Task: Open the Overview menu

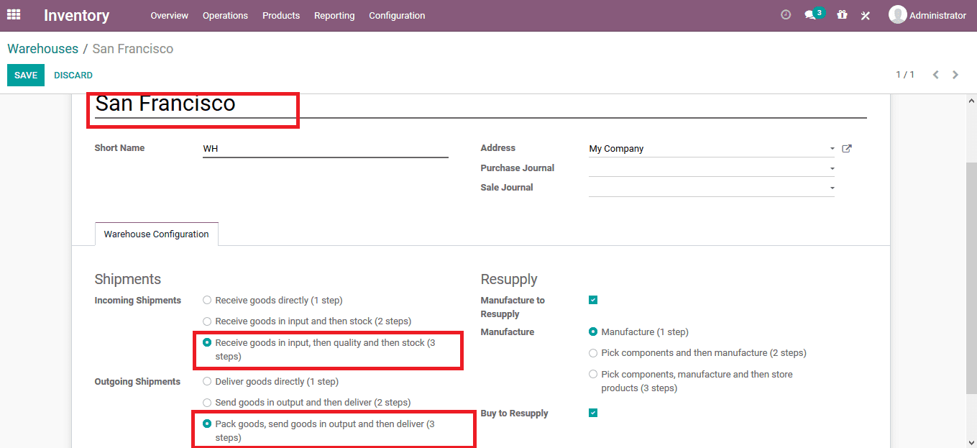Action: pos(170,15)
